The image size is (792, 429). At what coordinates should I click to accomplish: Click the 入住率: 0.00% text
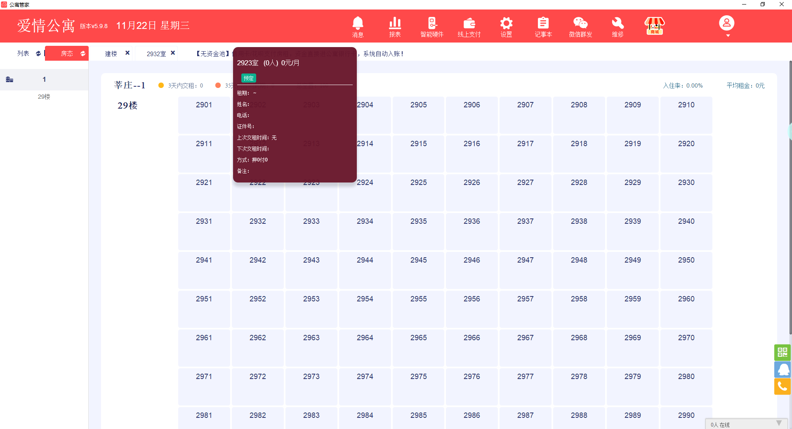683,85
